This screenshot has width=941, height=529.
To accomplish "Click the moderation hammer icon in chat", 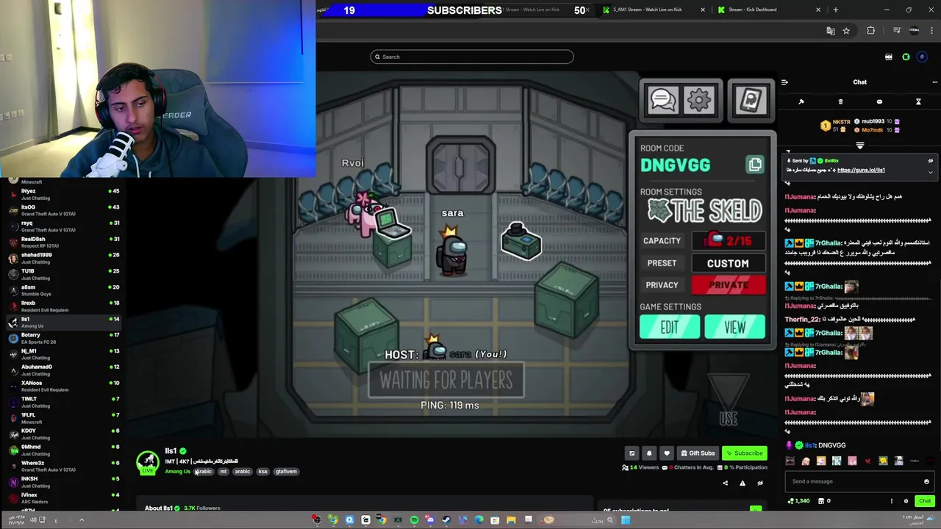I will pyautogui.click(x=801, y=101).
